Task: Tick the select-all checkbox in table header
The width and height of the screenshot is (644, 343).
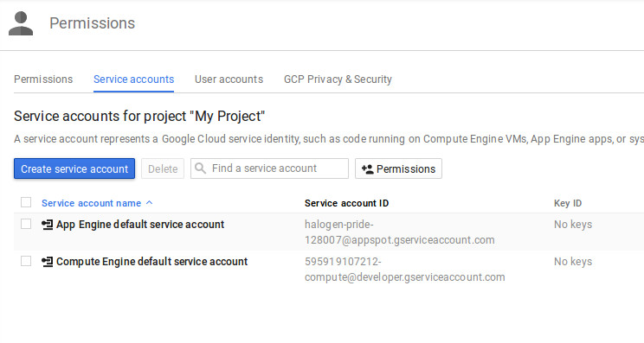Action: tap(26, 202)
